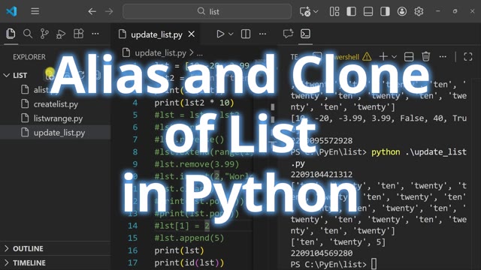Toggle the secondary side bar layout button
Screen dimensions: 481x270
pyautogui.click(x=385, y=12)
